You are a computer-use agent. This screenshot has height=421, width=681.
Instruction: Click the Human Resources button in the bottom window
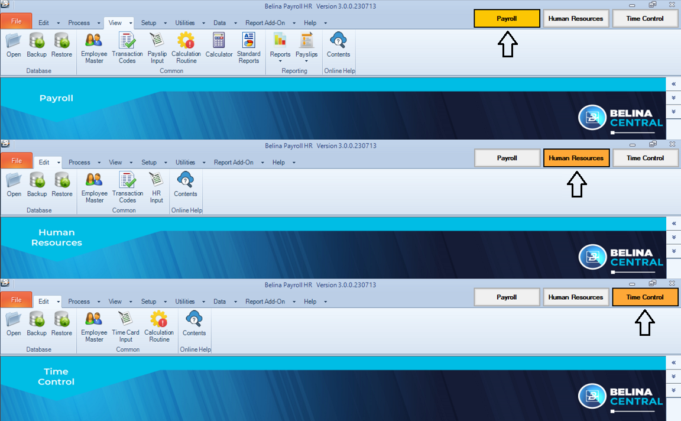click(576, 297)
